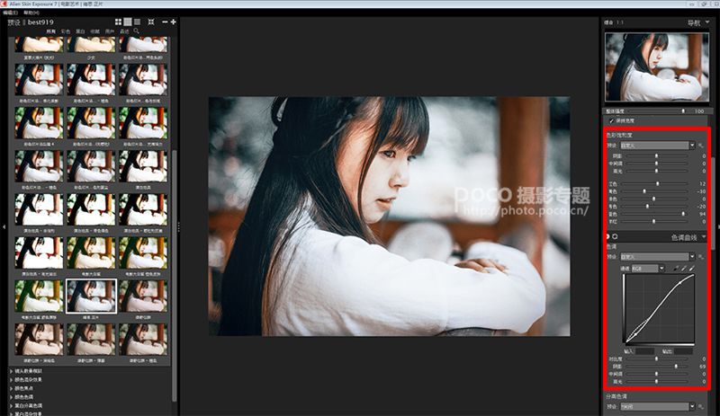
Task: Click the white-outlined selected preset thumbnail
Action: coord(91,297)
